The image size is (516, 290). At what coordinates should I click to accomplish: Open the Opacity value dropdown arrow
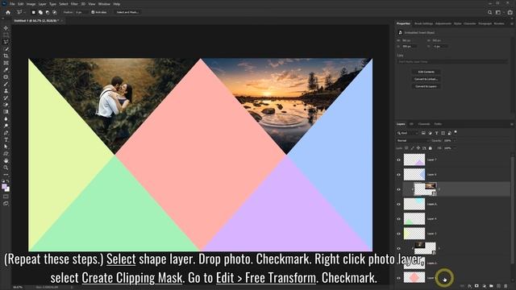coord(455,141)
